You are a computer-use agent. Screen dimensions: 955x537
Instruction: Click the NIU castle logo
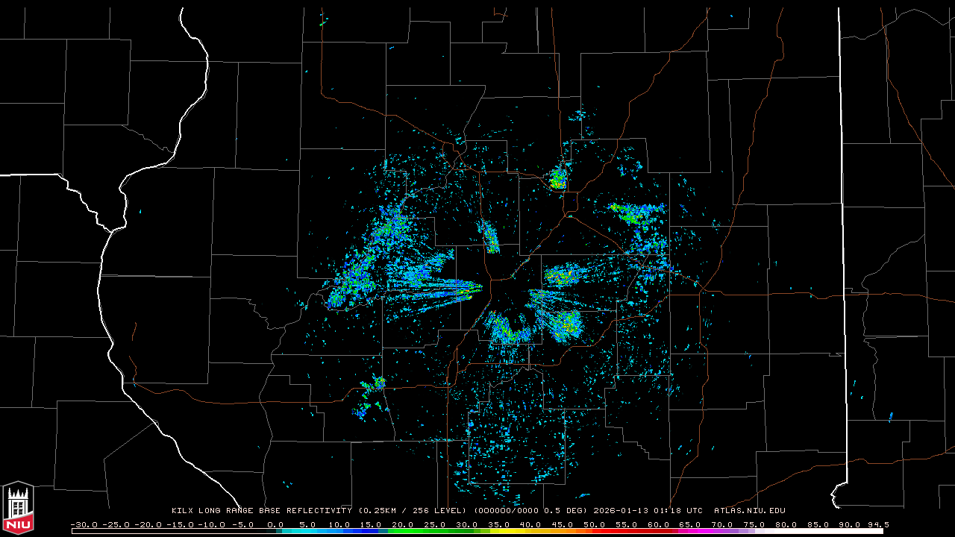[x=18, y=509]
